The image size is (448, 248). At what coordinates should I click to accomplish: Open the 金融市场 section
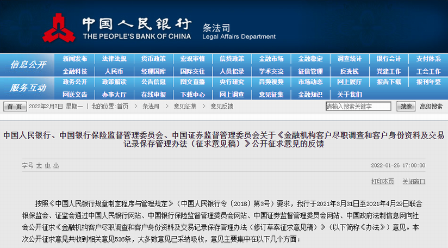[x=271, y=59]
